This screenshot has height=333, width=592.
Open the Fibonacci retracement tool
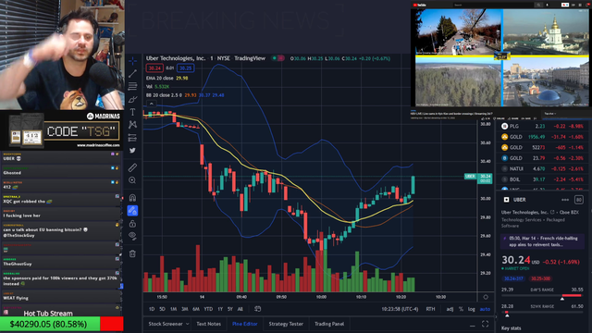tap(132, 86)
